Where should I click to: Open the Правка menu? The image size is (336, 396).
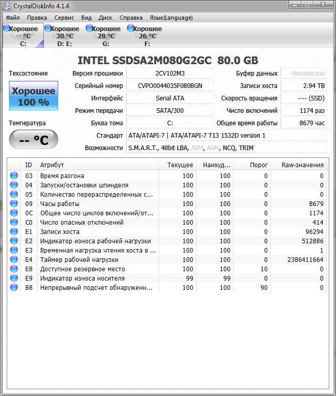pyautogui.click(x=37, y=18)
